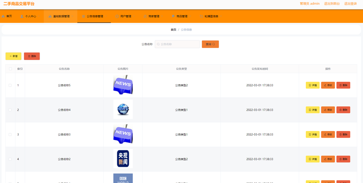Open the 商品管理 menu label
Image resolution: width=363 pixels, height=183 pixels.
[182, 16]
